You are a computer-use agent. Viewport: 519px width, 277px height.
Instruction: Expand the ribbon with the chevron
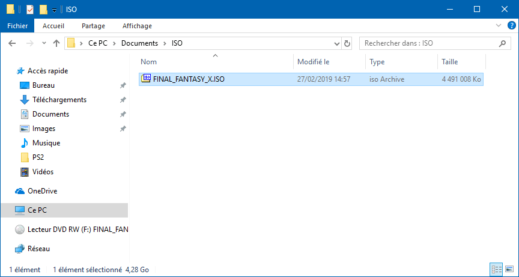(x=499, y=25)
